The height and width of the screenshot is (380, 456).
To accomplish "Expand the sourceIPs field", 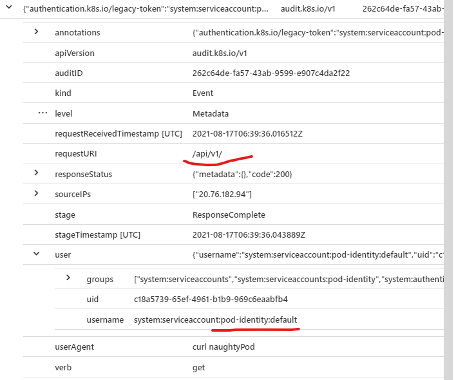I will click(36, 194).
